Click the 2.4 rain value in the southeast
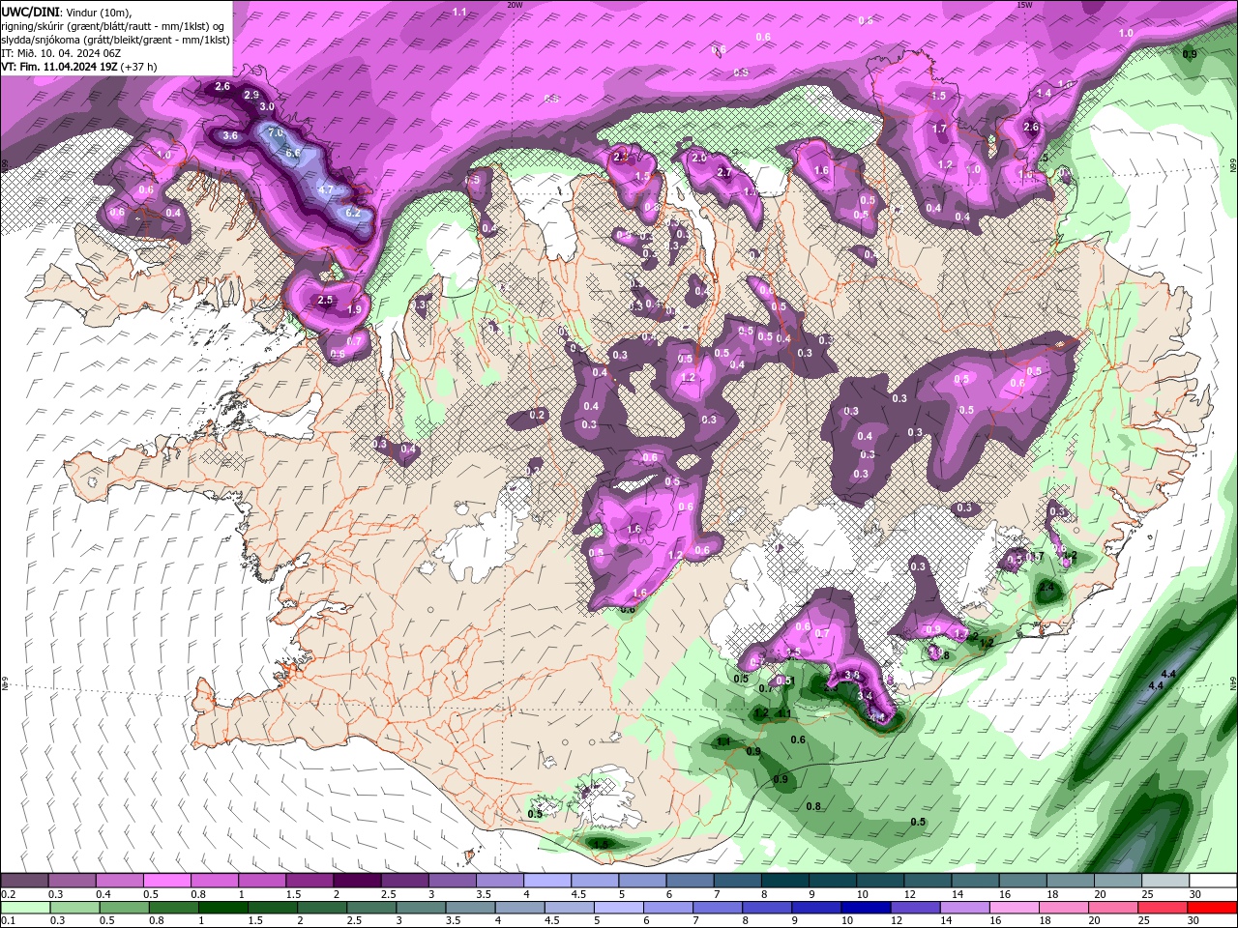1238x928 pixels. click(1046, 587)
